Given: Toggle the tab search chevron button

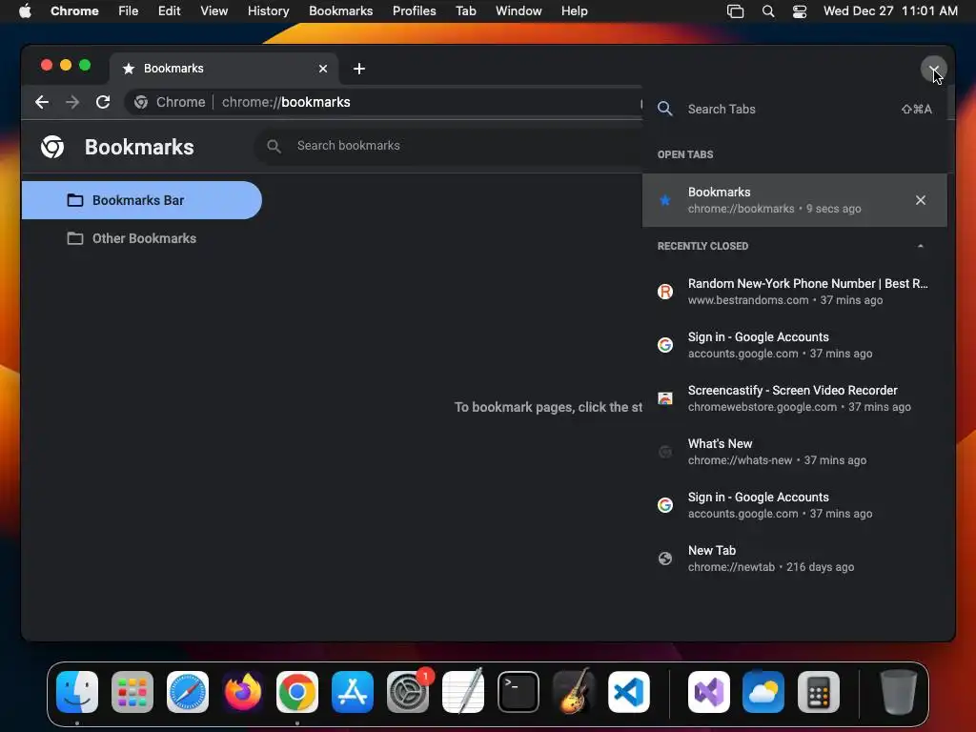Looking at the screenshot, I should [933, 69].
